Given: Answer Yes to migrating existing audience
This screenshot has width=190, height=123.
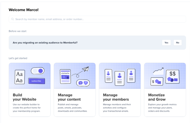Looking at the screenshot, I should coord(166,43).
